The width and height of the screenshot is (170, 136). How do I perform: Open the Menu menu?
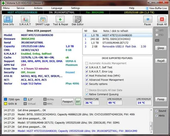click(6, 8)
